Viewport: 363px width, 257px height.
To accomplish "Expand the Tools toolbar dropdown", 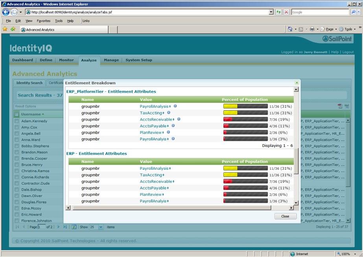I will 355,29.
